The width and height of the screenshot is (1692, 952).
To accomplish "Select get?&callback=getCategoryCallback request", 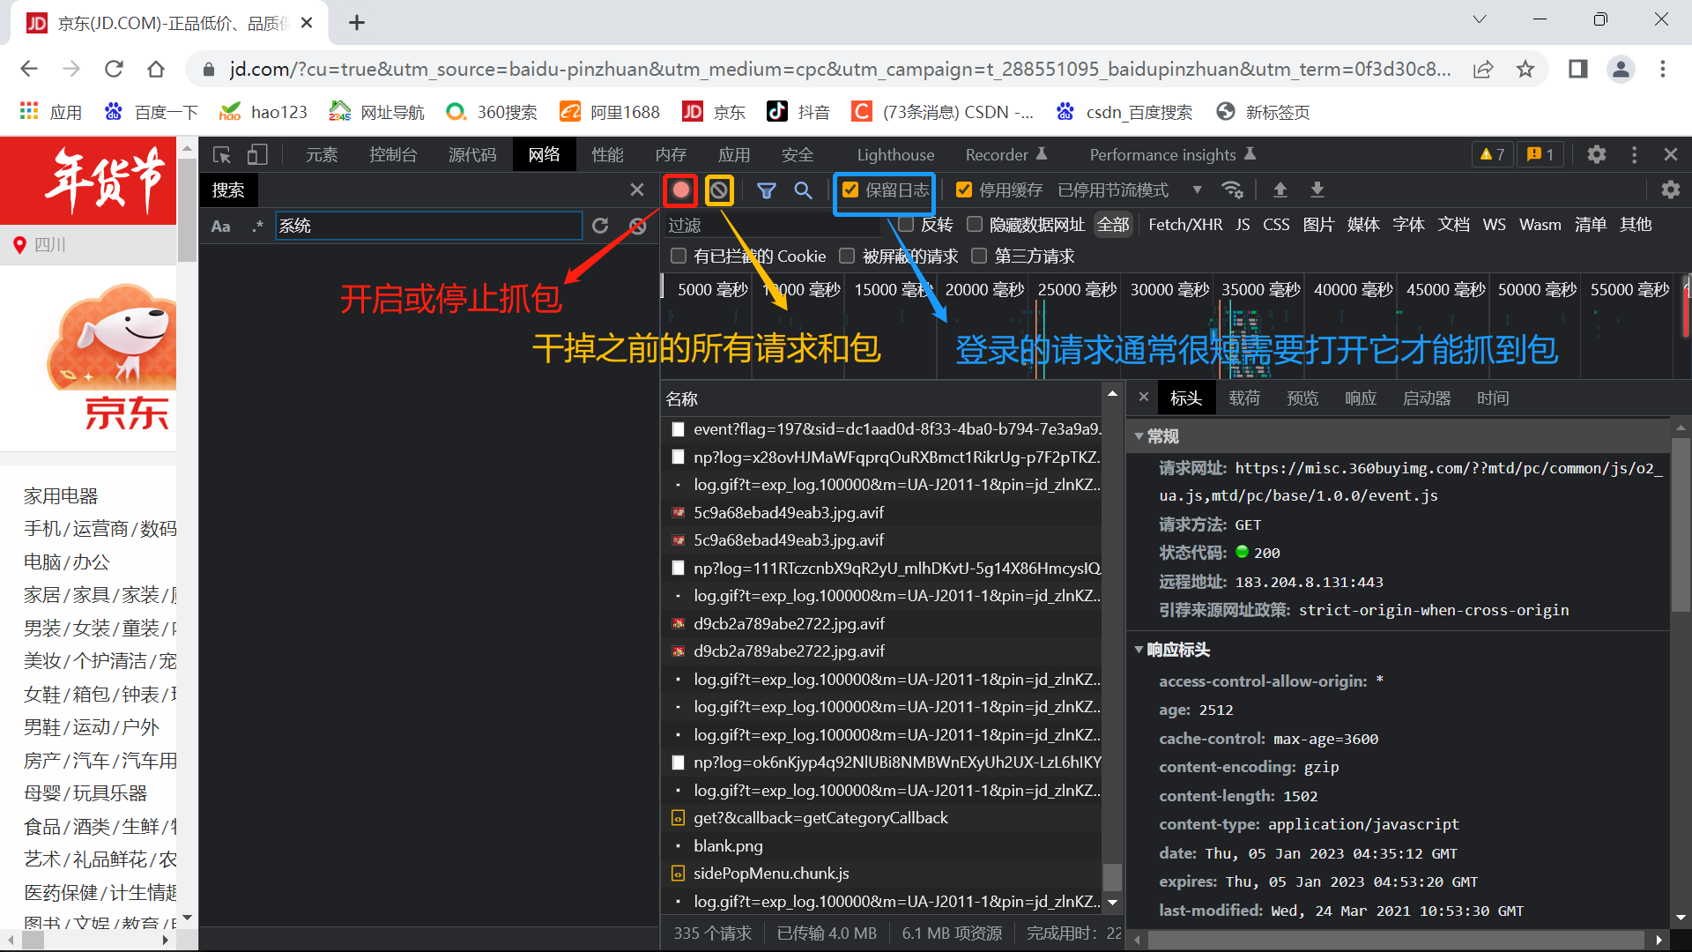I will [x=881, y=818].
